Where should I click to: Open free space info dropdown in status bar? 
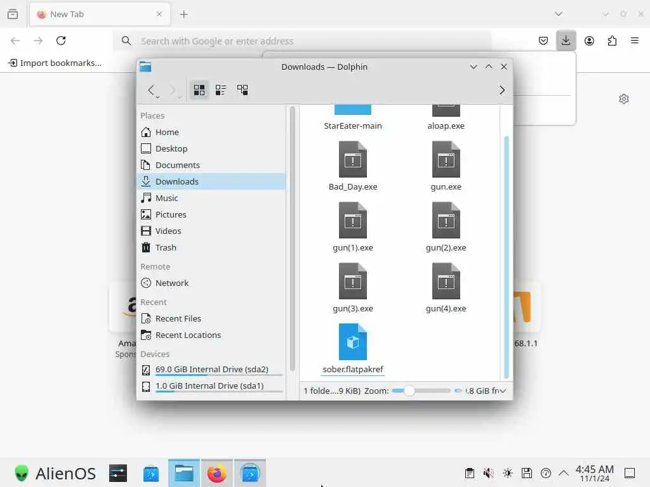pos(503,391)
